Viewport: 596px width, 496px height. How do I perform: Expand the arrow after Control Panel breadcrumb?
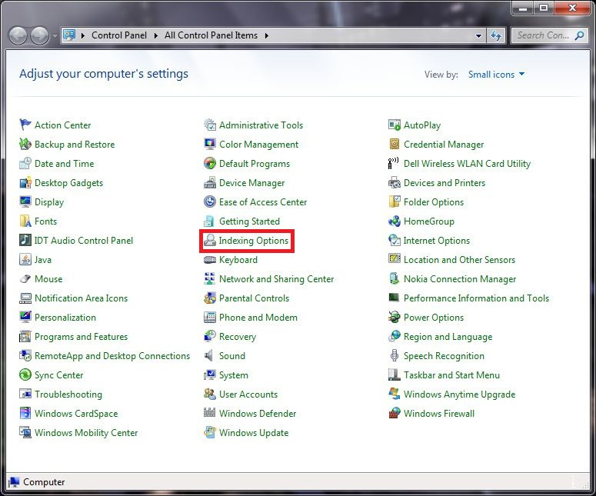pyautogui.click(x=156, y=35)
